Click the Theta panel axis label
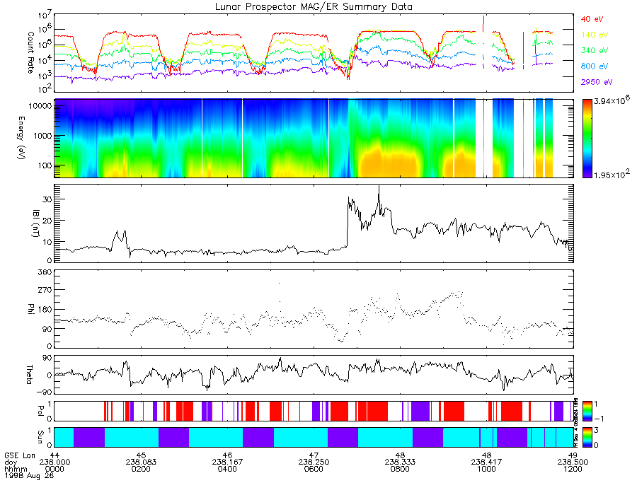Screen dimensions: 637x495 click(29, 375)
